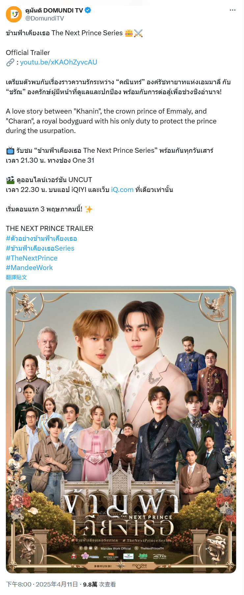Open the #TheNextPrince hashtag
The height and width of the screenshot is (595, 244).
point(32,258)
